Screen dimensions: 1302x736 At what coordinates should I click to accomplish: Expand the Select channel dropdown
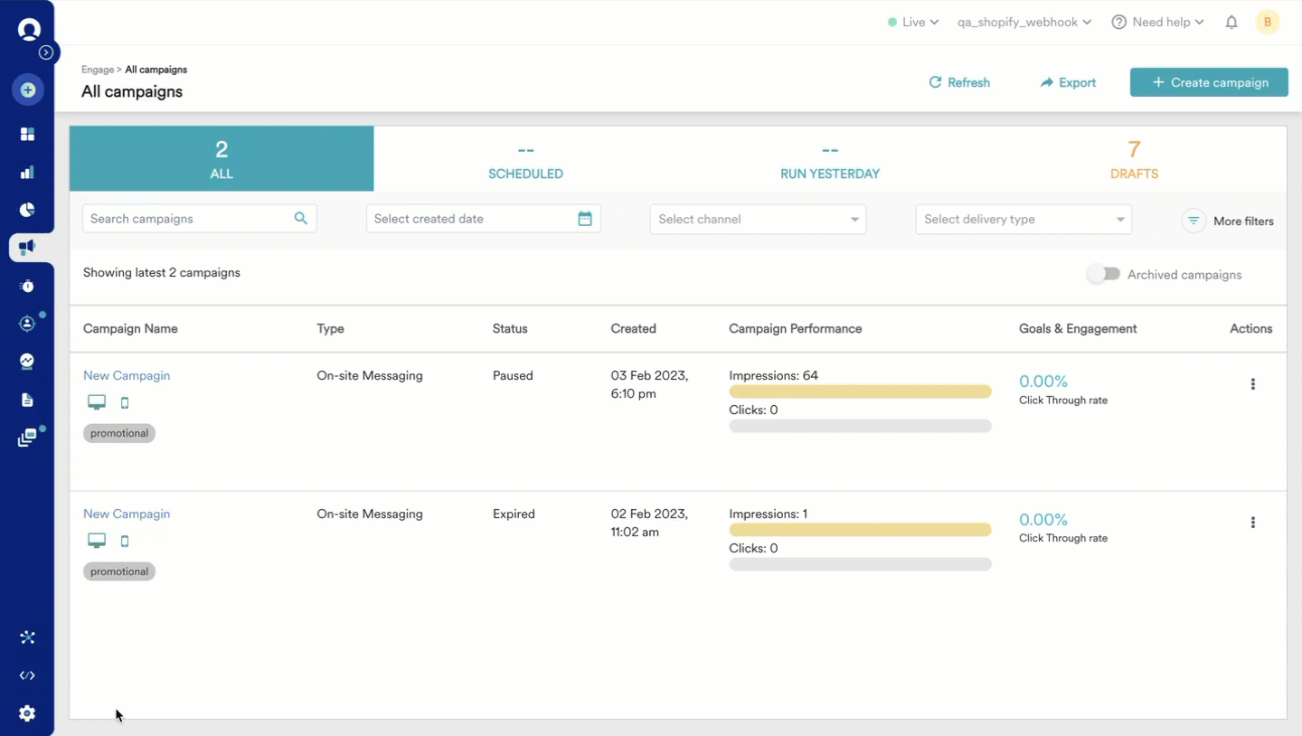758,219
